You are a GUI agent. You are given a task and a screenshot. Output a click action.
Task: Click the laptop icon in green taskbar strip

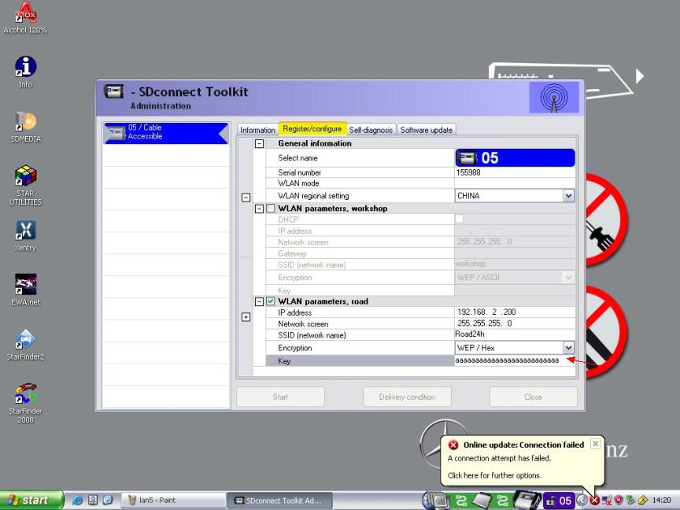click(x=481, y=501)
